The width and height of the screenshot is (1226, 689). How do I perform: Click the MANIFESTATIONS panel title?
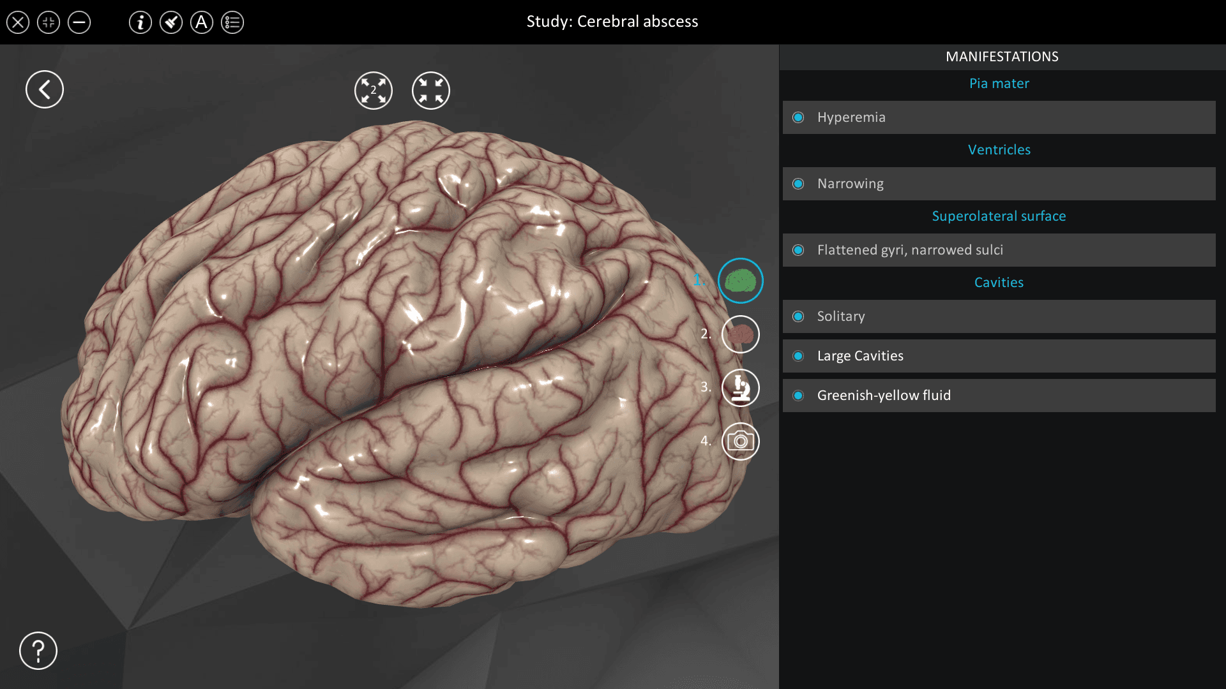pyautogui.click(x=1002, y=57)
